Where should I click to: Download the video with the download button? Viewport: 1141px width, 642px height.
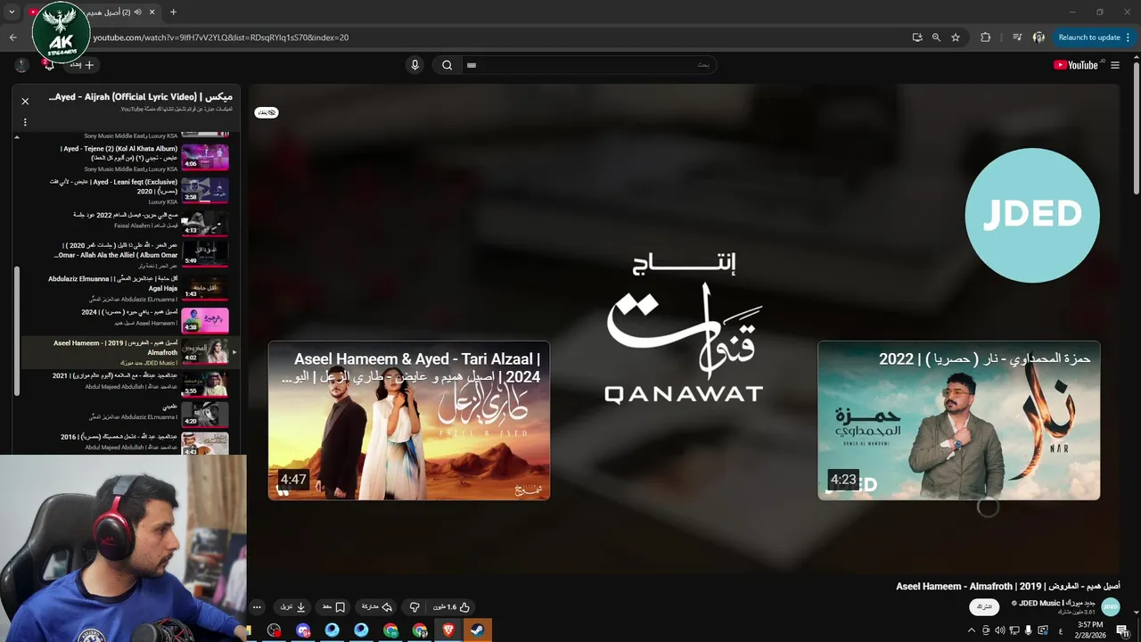[x=293, y=607]
